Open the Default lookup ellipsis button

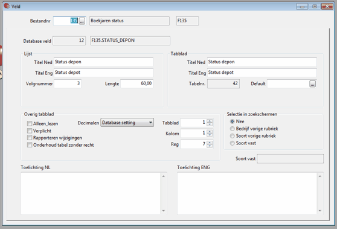pos(312,84)
